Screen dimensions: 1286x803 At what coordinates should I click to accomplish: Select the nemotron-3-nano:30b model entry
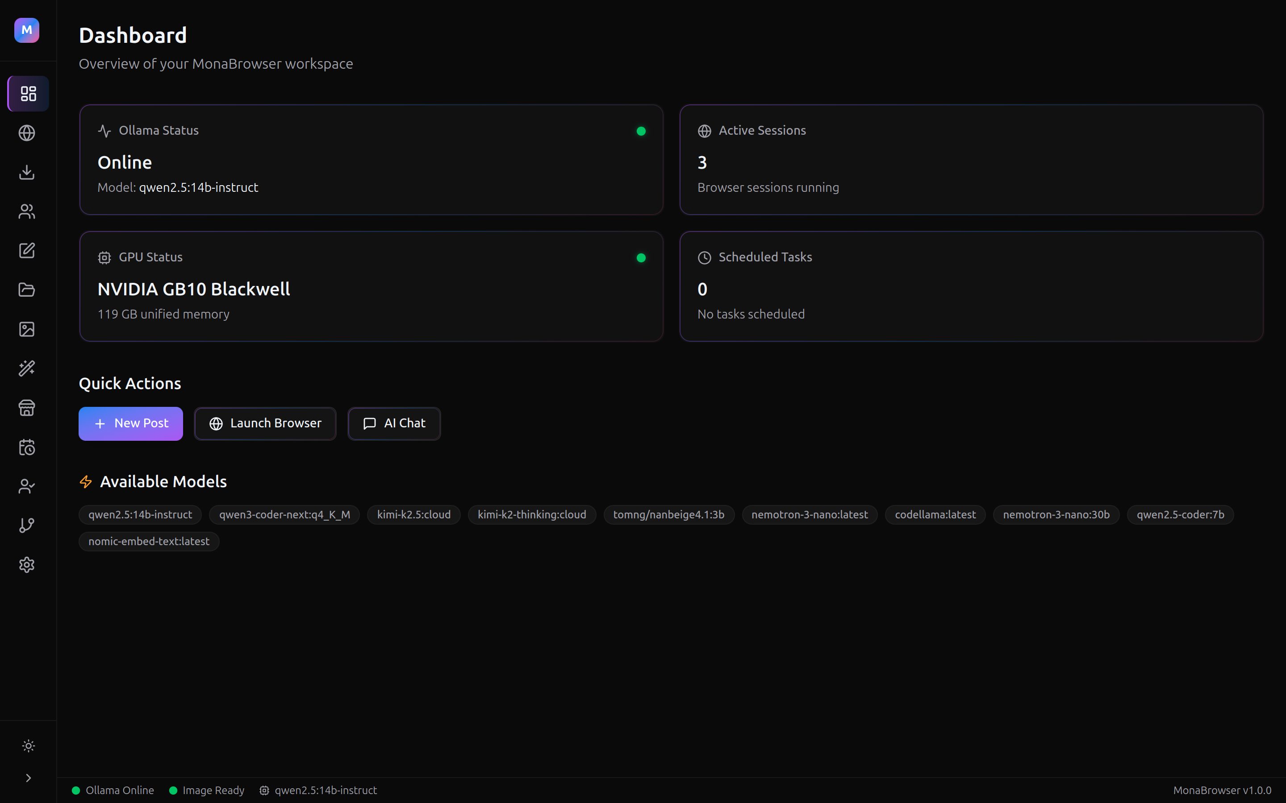(x=1056, y=514)
